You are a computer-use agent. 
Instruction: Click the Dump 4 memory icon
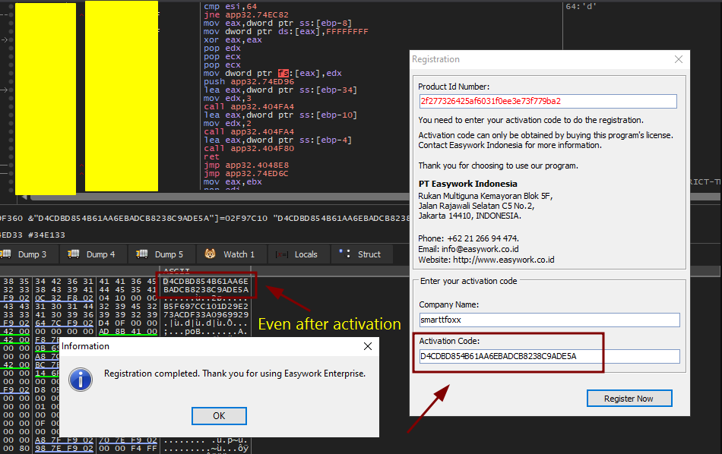click(73, 254)
